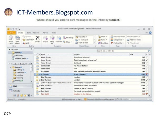The height and width of the screenshot is (128, 168).
Task: Open Sent Items in Favorites
Action: [x=18, y=55]
